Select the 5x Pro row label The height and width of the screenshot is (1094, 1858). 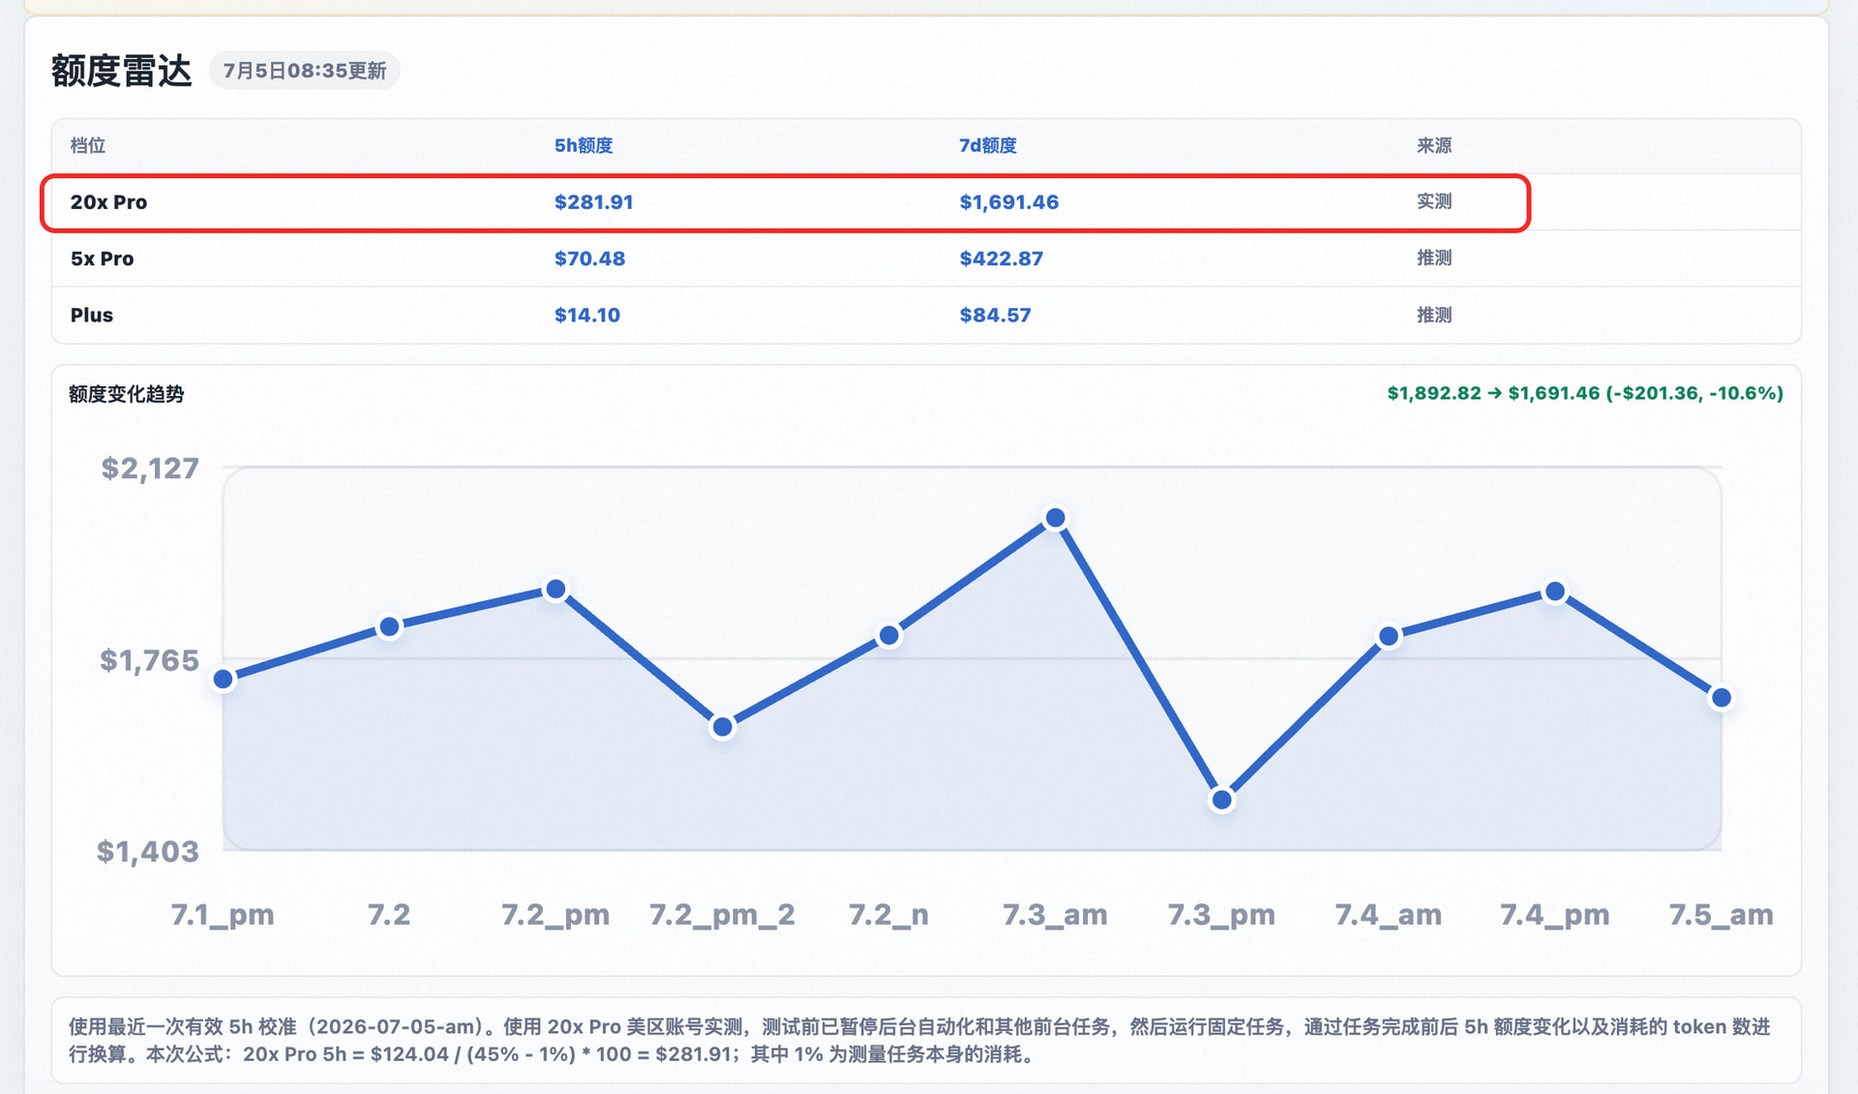coord(102,258)
